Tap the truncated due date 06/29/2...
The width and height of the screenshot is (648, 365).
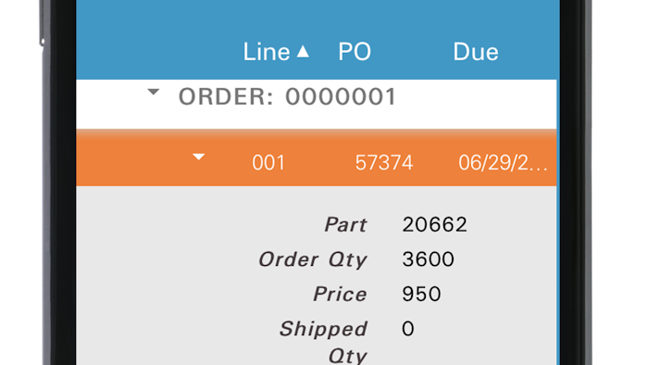pyautogui.click(x=503, y=162)
